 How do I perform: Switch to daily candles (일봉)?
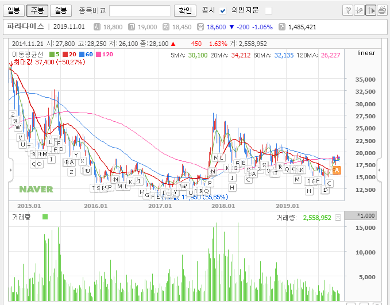14,10
